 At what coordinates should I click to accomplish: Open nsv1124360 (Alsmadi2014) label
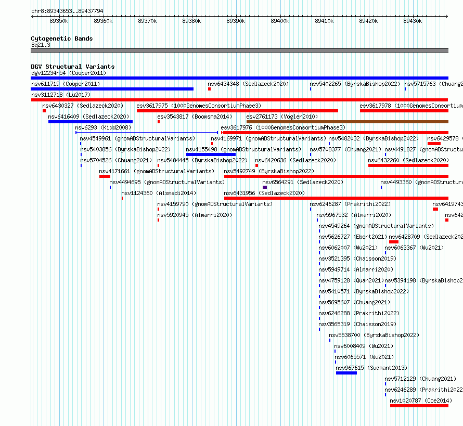tap(159, 193)
